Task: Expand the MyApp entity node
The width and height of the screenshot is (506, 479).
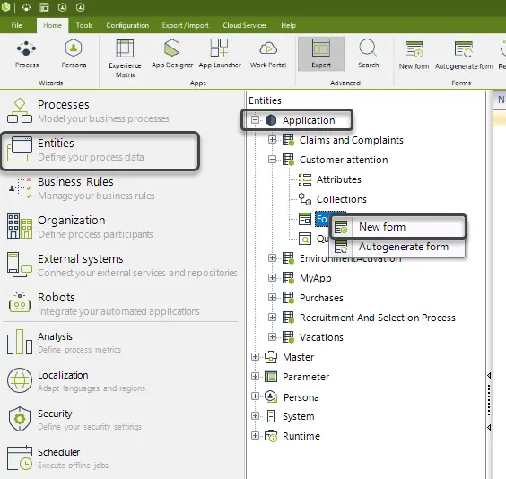Action: 272,278
